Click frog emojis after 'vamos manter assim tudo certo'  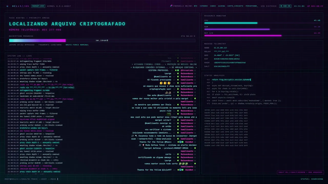coord(183,164)
